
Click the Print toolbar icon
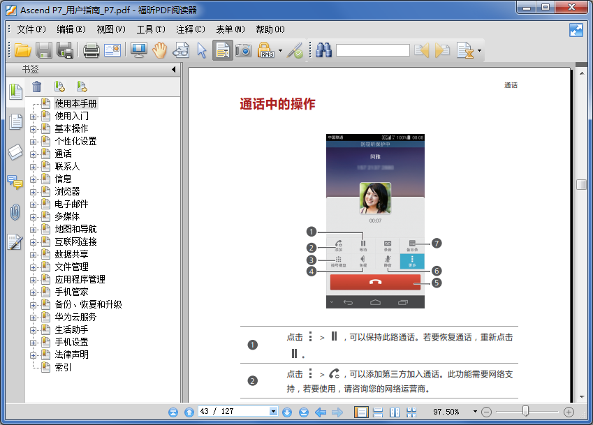coord(91,50)
